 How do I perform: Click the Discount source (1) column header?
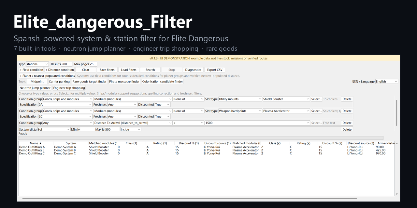[x=217, y=143]
